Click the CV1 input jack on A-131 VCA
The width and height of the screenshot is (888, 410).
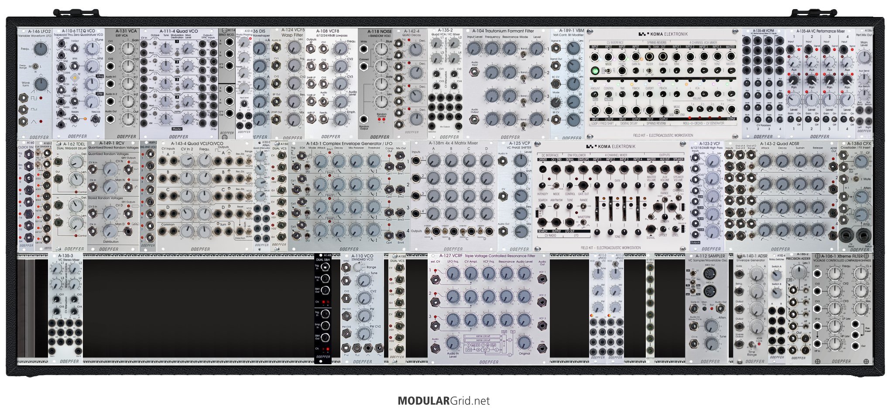[111, 49]
